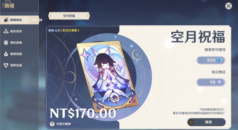Click the pouch icon for 塵輝兌換
The image size is (238, 130).
point(6,54)
